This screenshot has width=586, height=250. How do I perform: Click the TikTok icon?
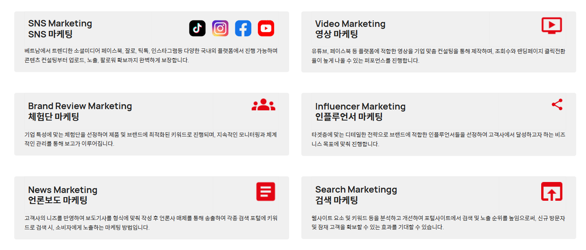[x=198, y=29]
